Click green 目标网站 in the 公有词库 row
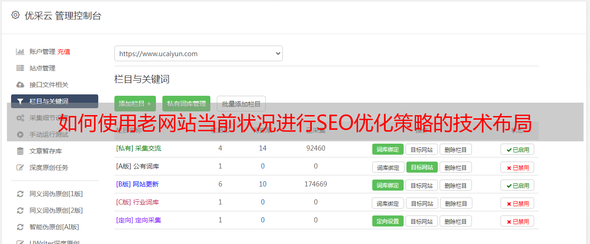The image size is (590, 244). point(422,167)
